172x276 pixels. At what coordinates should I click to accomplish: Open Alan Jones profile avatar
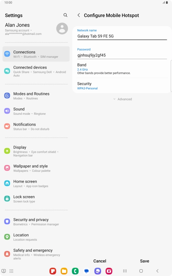click(62, 28)
